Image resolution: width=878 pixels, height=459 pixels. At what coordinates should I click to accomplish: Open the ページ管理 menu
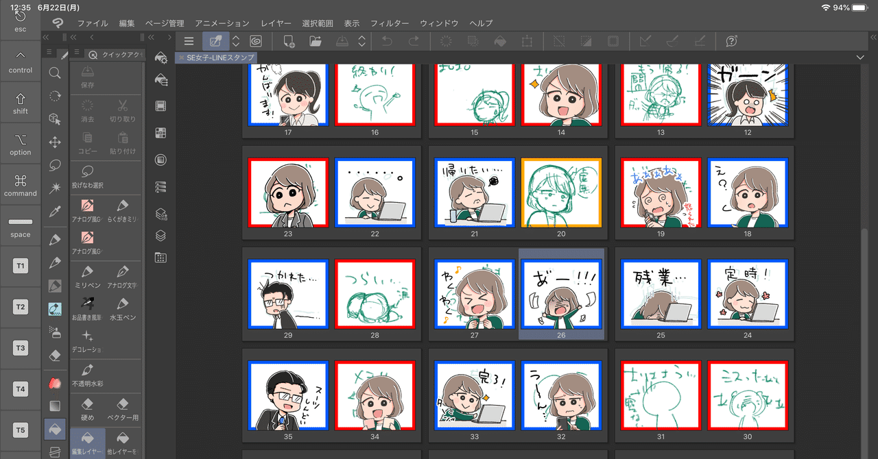pyautogui.click(x=165, y=23)
